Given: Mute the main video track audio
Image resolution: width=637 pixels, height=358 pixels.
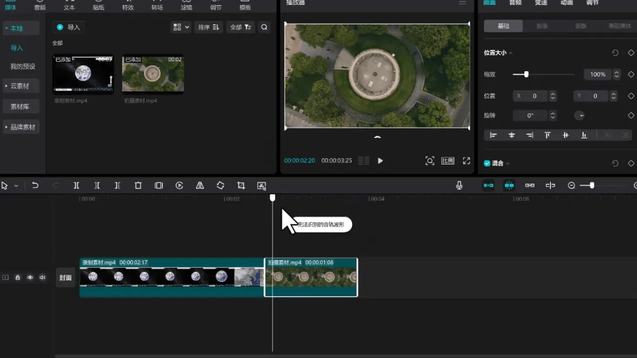Looking at the screenshot, I should click(42, 277).
